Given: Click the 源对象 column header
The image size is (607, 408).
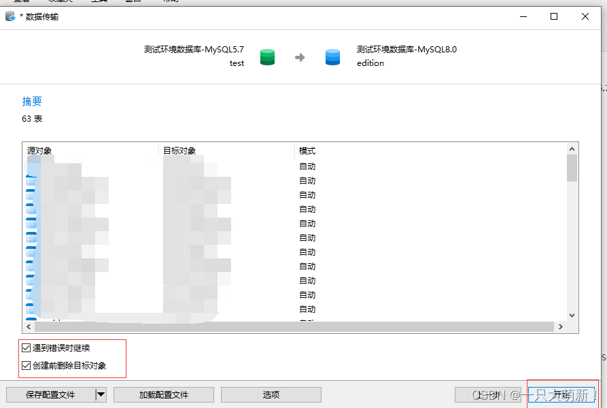Looking at the screenshot, I should (x=39, y=150).
